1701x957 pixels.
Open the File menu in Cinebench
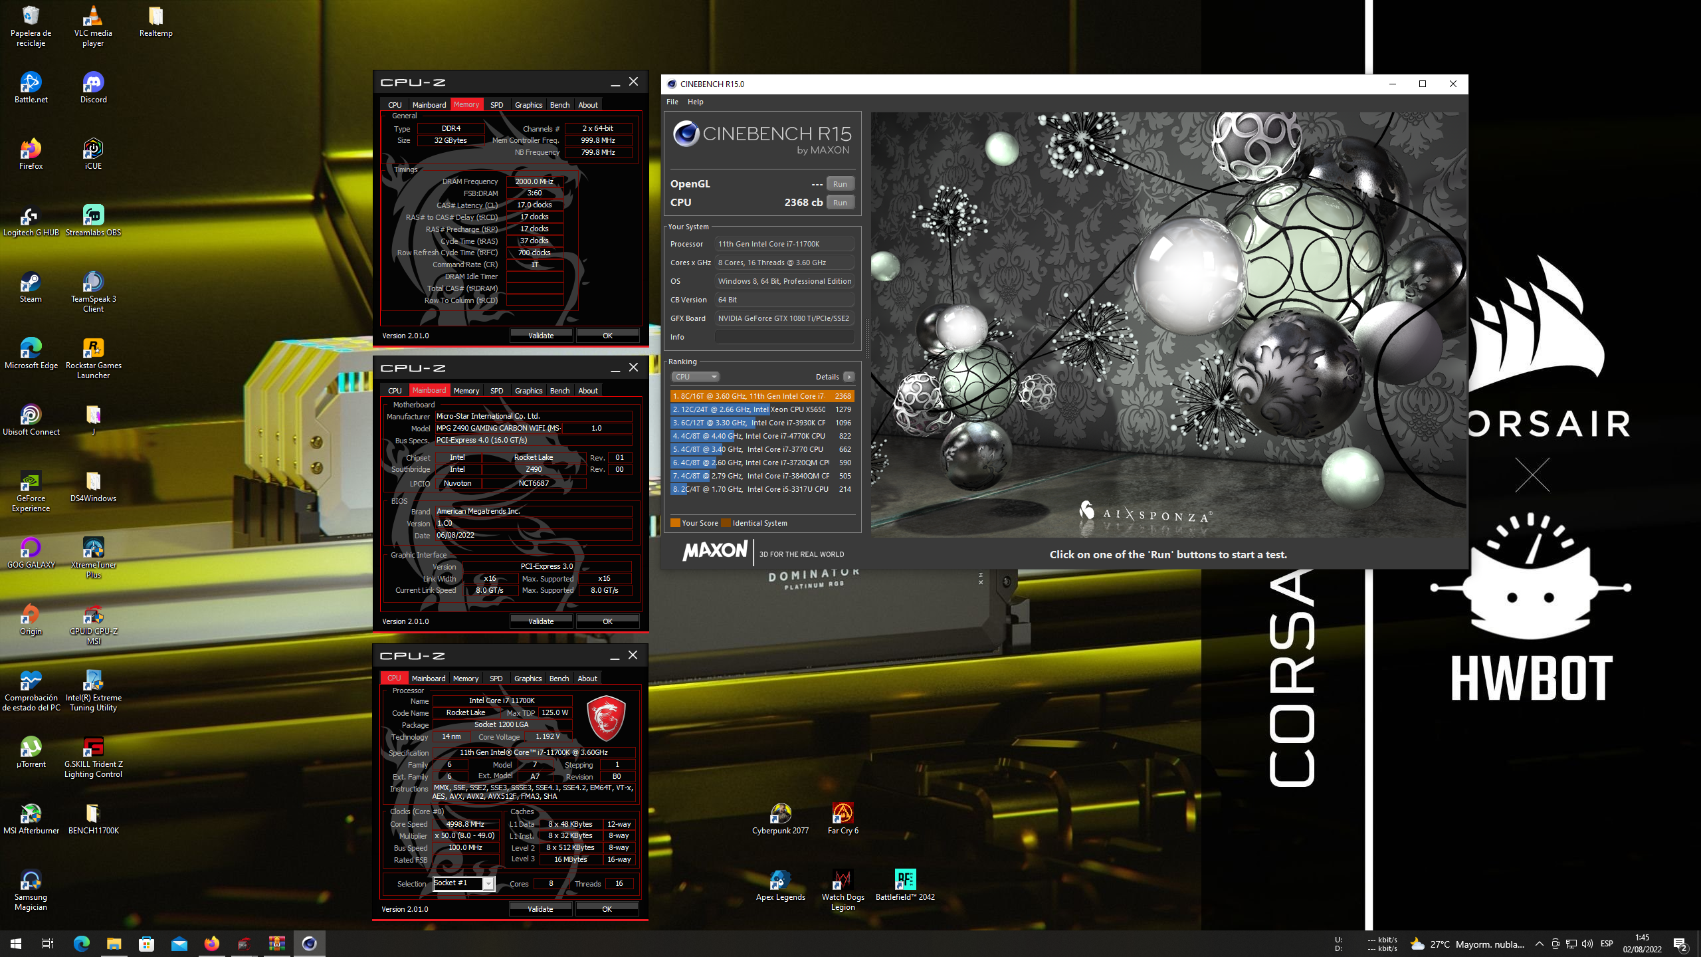click(x=672, y=102)
